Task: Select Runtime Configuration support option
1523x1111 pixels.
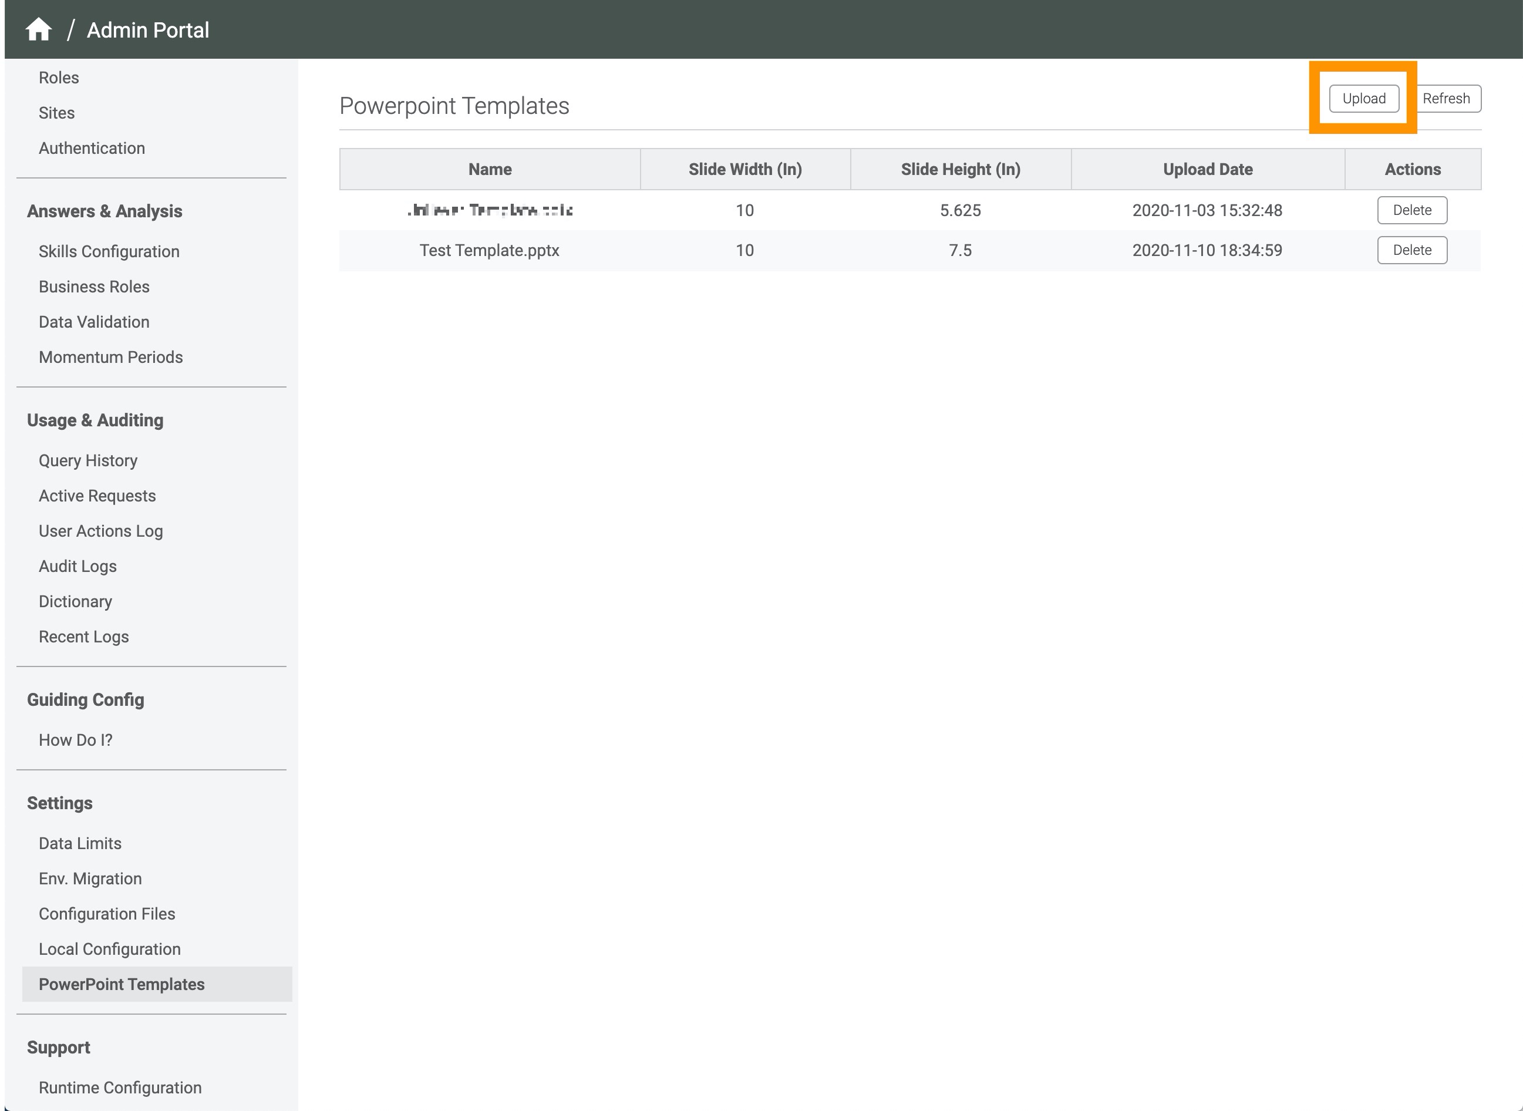Action: 120,1088
